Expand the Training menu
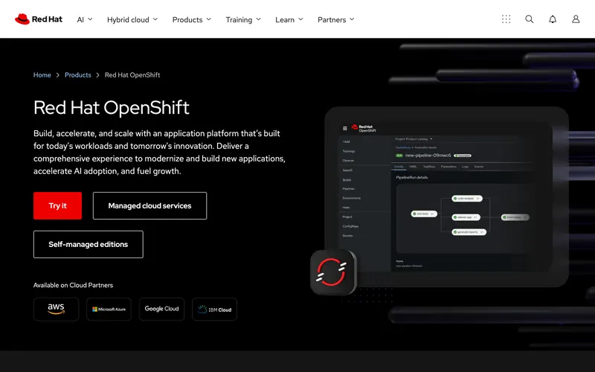 coord(243,19)
